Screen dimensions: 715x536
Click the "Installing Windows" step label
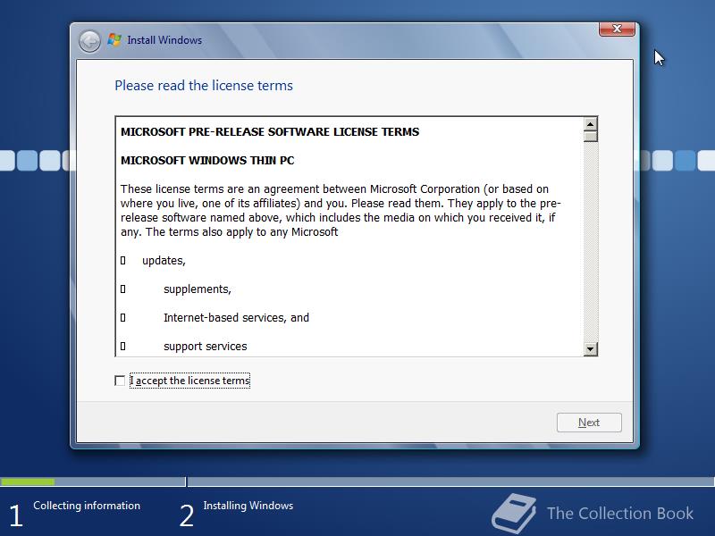click(x=248, y=506)
